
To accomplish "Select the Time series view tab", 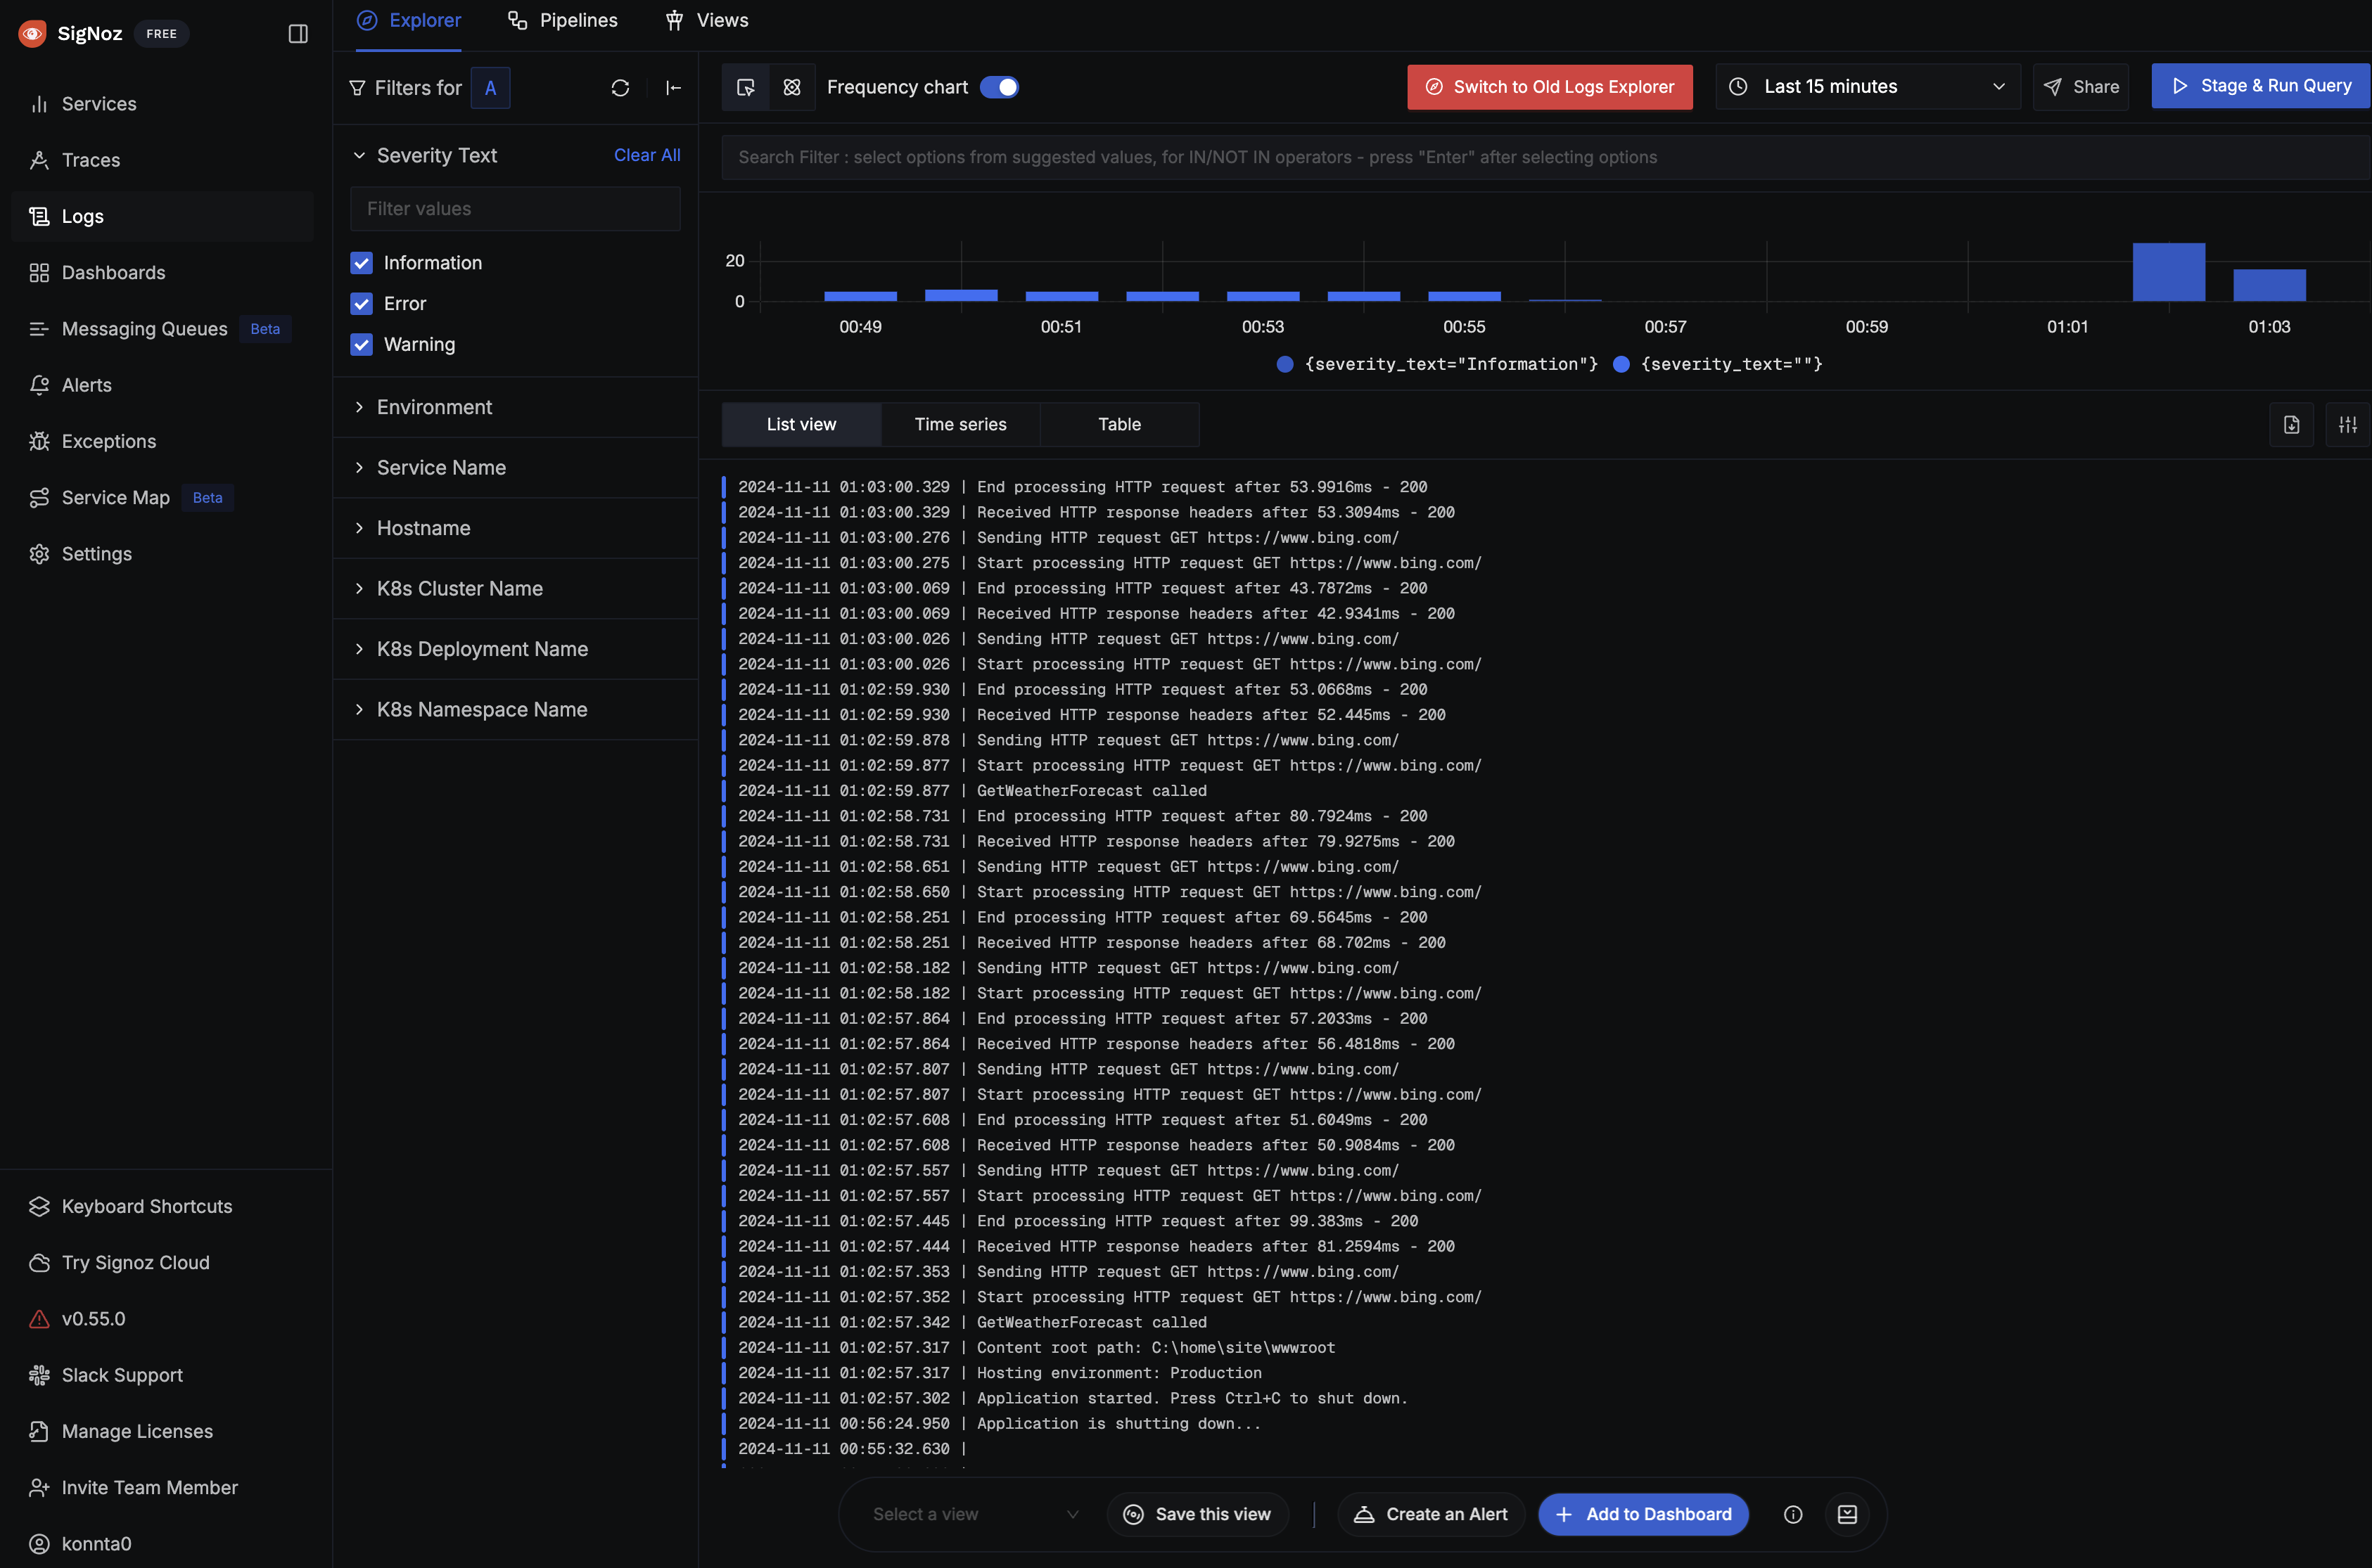I will [960, 425].
